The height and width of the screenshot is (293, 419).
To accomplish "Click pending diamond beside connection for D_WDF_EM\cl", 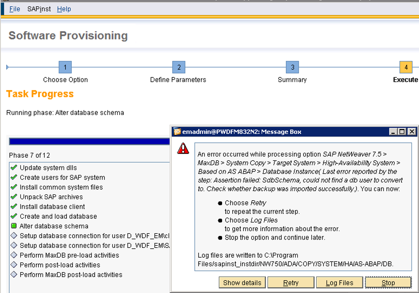I will (x=14, y=236).
